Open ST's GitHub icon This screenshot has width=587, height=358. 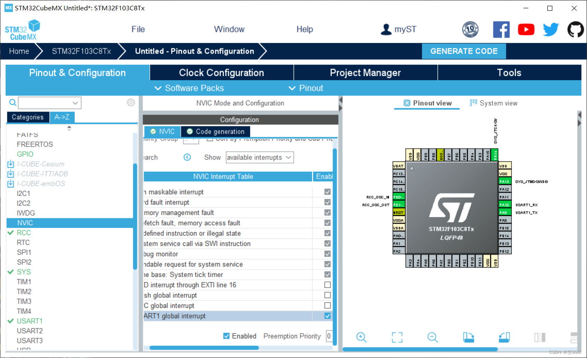575,29
